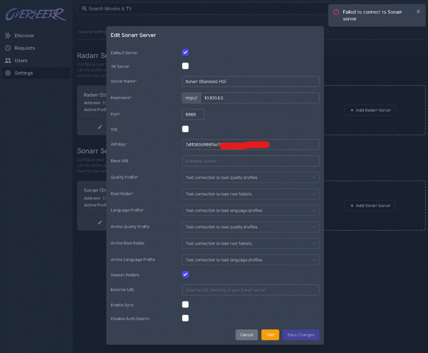Click the search magnifier icon
Viewport: 428px width, 353px height.
coord(84,9)
